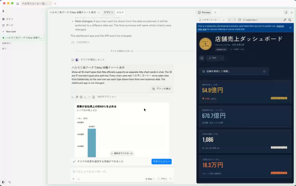
Task: Click the circled plus icon in the actions row
Action: click(81, 97)
